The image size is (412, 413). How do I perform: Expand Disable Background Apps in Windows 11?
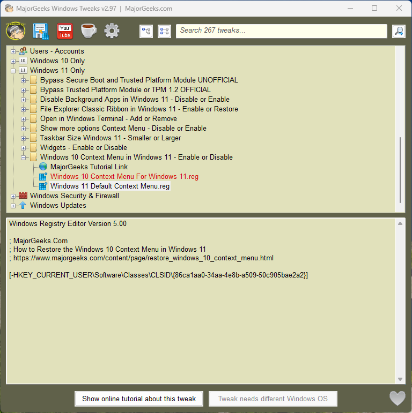(x=23, y=100)
